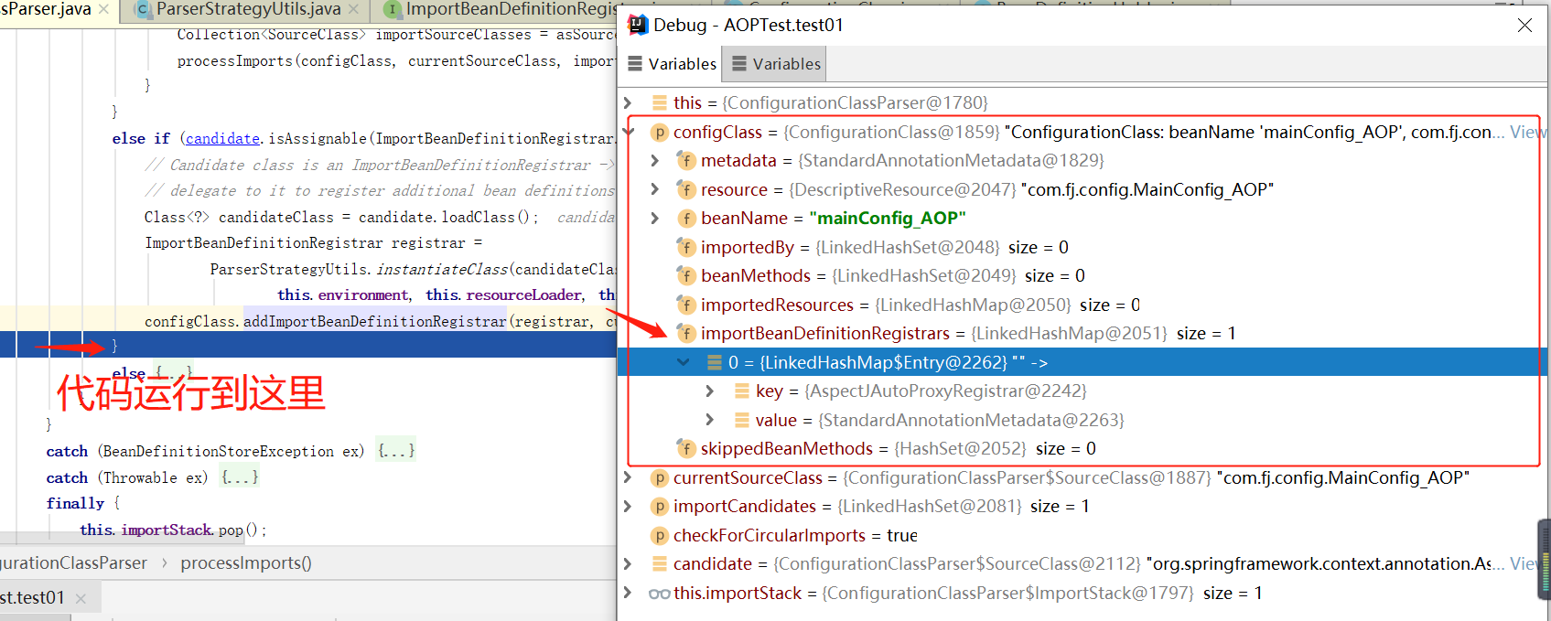Viewport: 1551px width, 621px height.
Task: Select the importedBy LinkedHashSet@2048 row
Action: [1083, 247]
